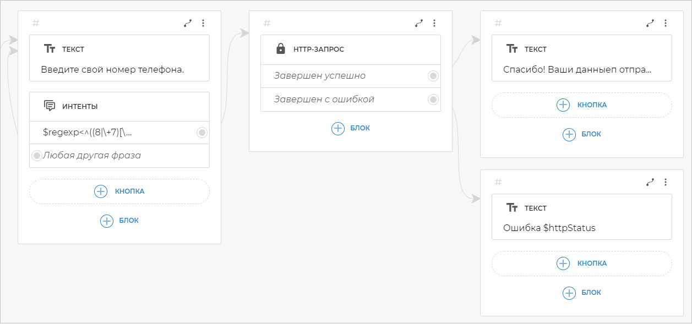Screen dimensions: 692x324
Task: Click connector dot of Завершен успешно
Action: (x=433, y=76)
